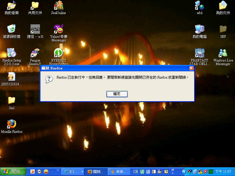Select the SealOnline desktop shortcut
The height and width of the screenshot is (176, 235).
(x=58, y=6)
